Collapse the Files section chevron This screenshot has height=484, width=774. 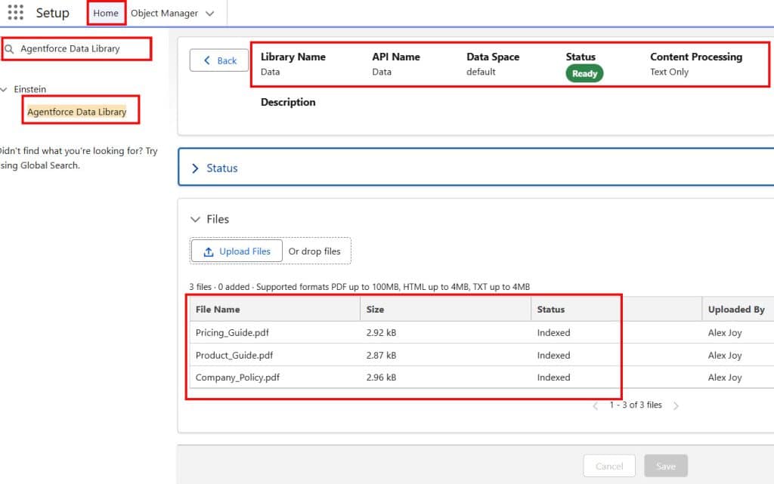(196, 219)
